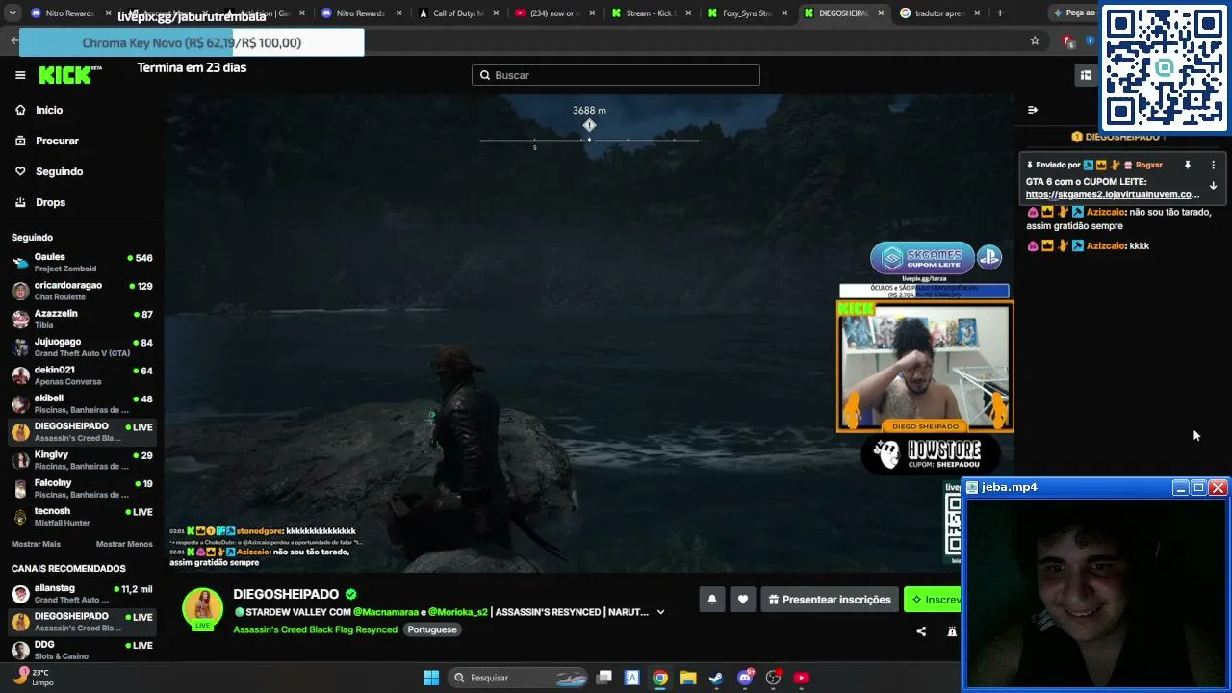The height and width of the screenshot is (693, 1232).
Task: Open Azazzelin channel in following list
Action: [x=82, y=319]
